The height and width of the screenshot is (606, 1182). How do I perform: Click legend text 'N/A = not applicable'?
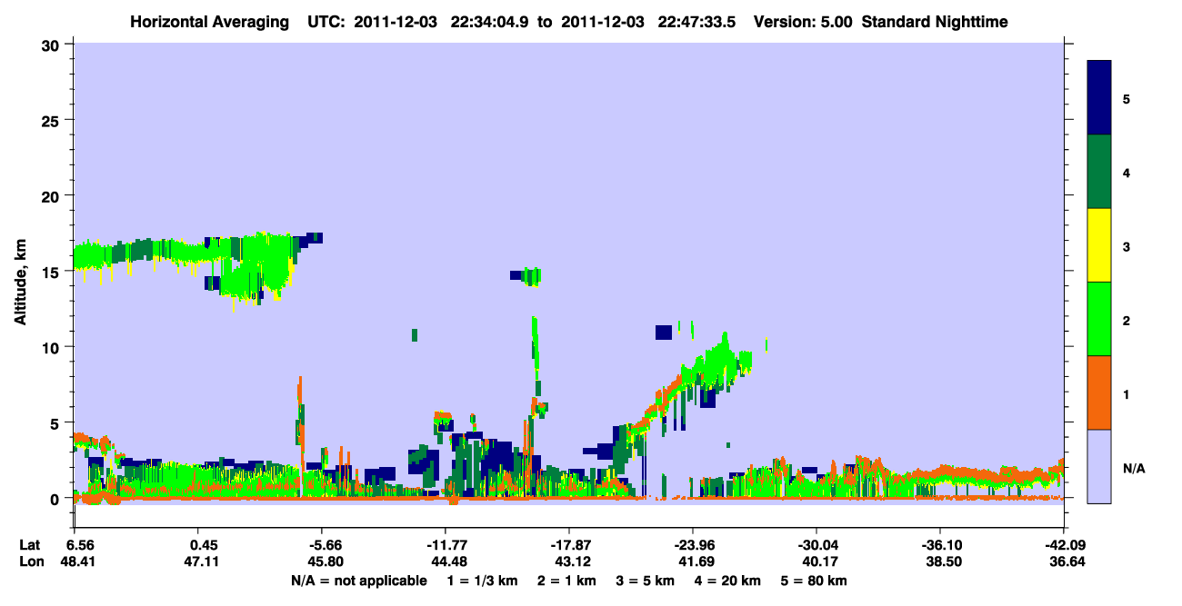(359, 580)
